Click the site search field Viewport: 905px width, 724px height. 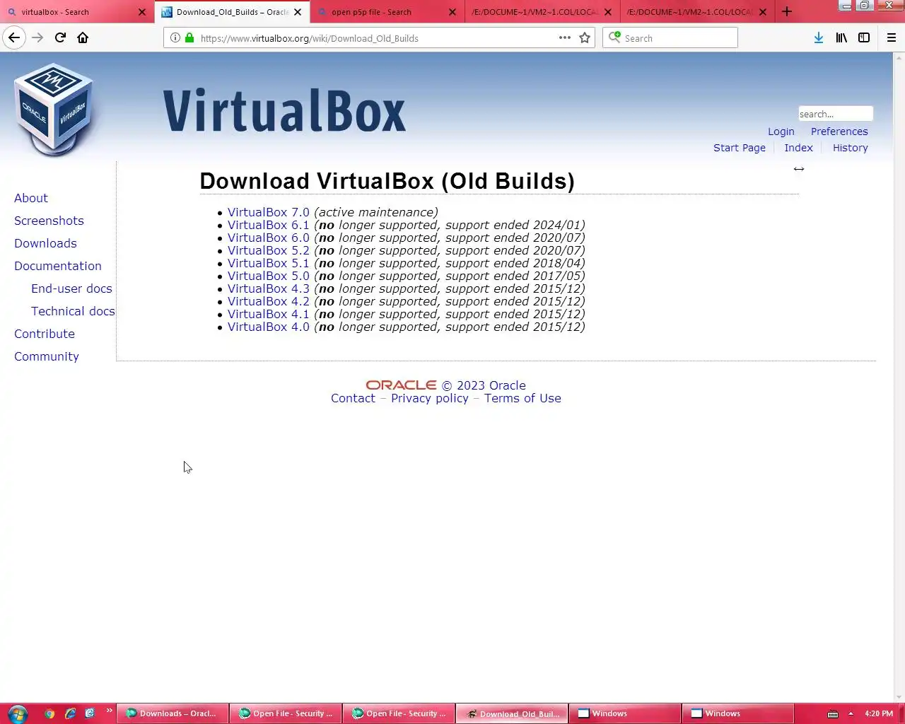(835, 114)
